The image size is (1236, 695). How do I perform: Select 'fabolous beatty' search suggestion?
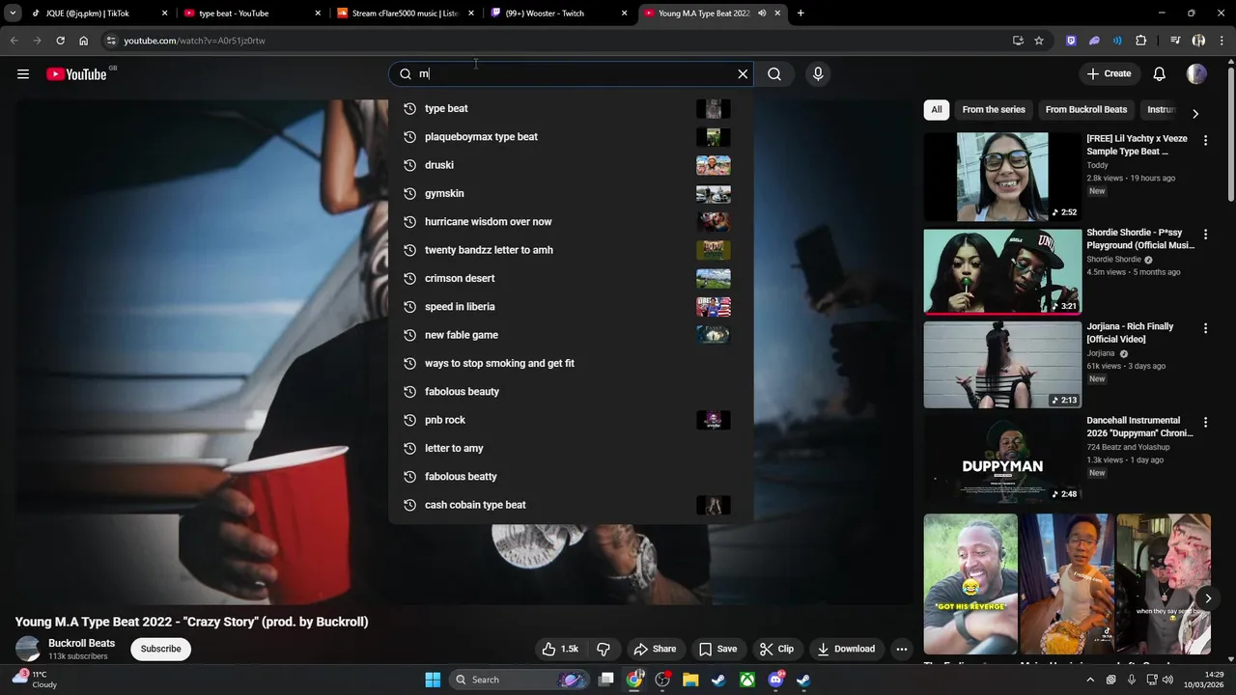coord(571,477)
